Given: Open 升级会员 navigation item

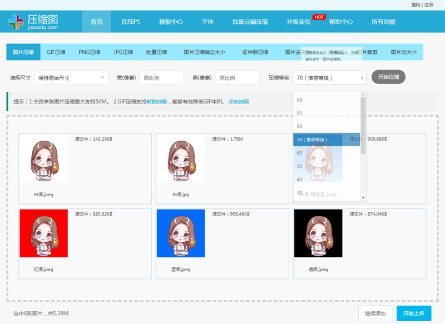Looking at the screenshot, I should 298,22.
